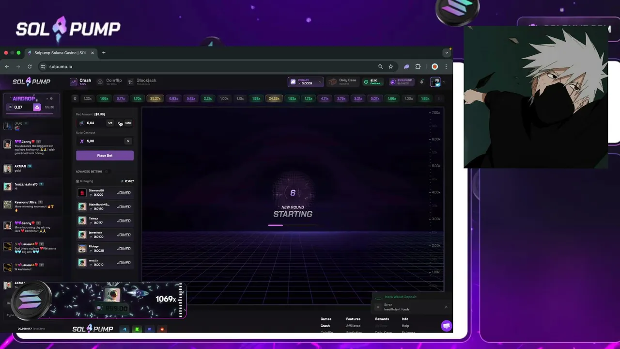Open the Discord link in the footer
The height and width of the screenshot is (349, 620).
click(150, 329)
